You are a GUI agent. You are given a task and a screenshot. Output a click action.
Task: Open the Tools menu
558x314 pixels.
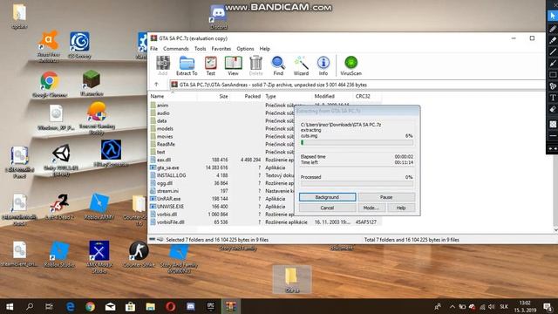coord(200,49)
